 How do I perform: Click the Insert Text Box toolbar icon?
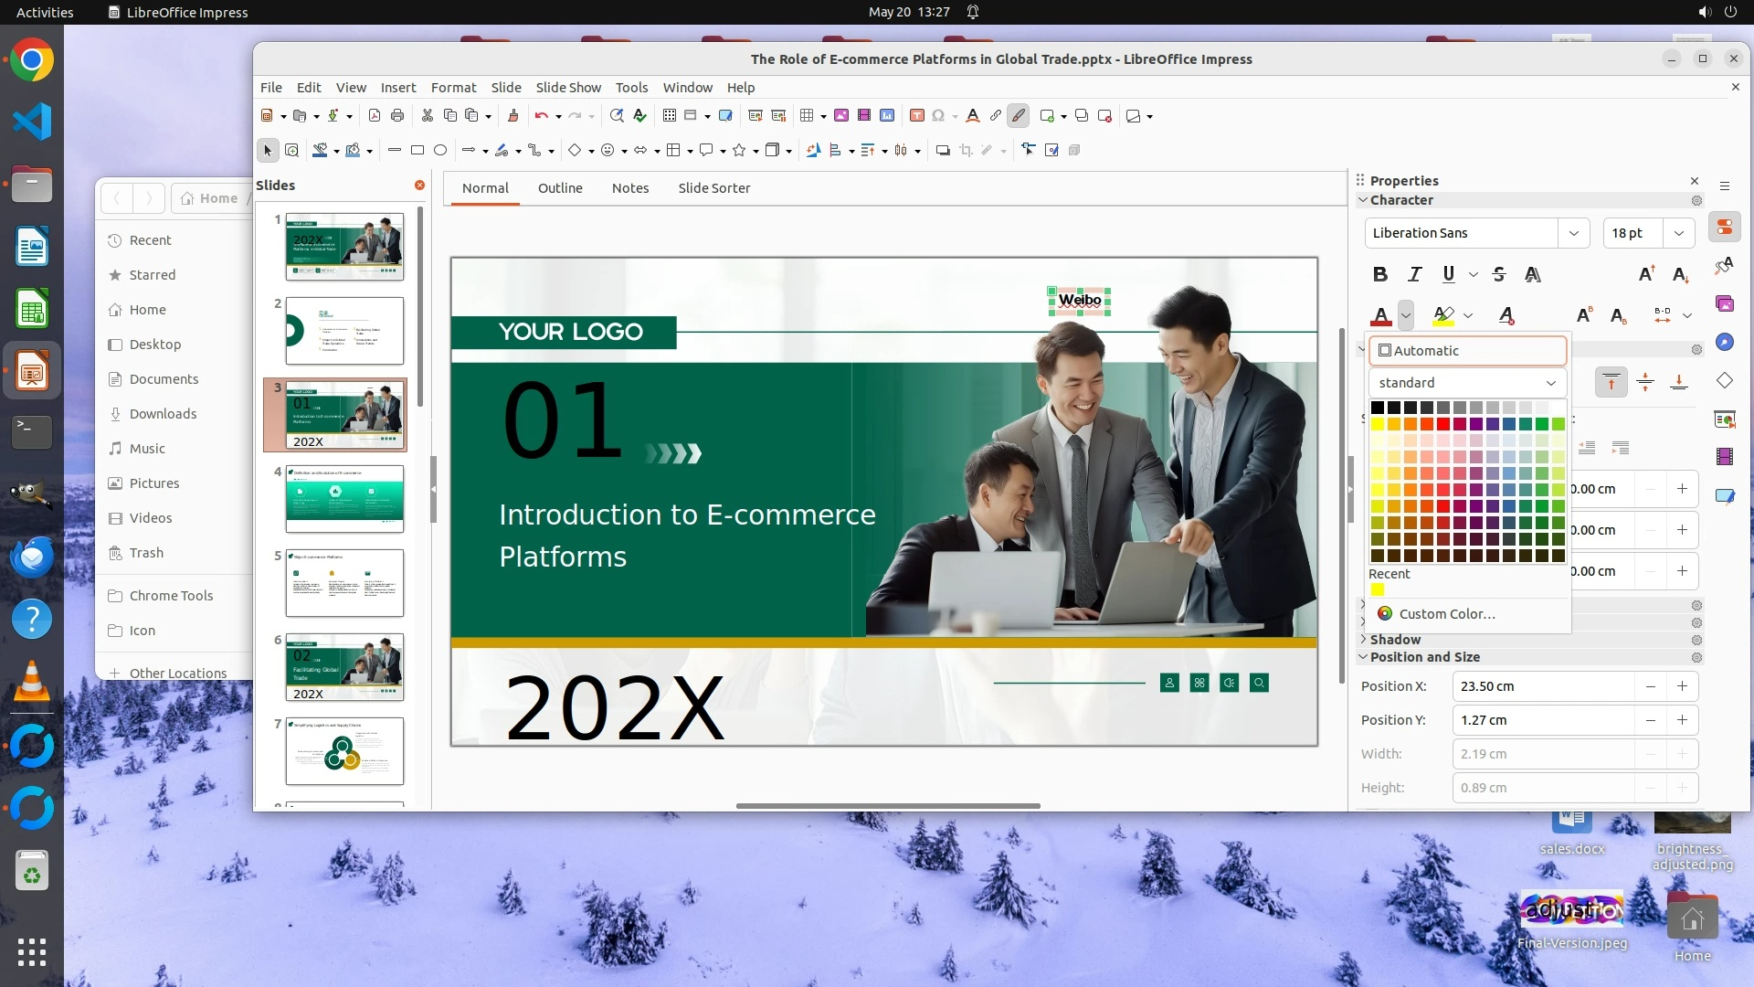917,116
